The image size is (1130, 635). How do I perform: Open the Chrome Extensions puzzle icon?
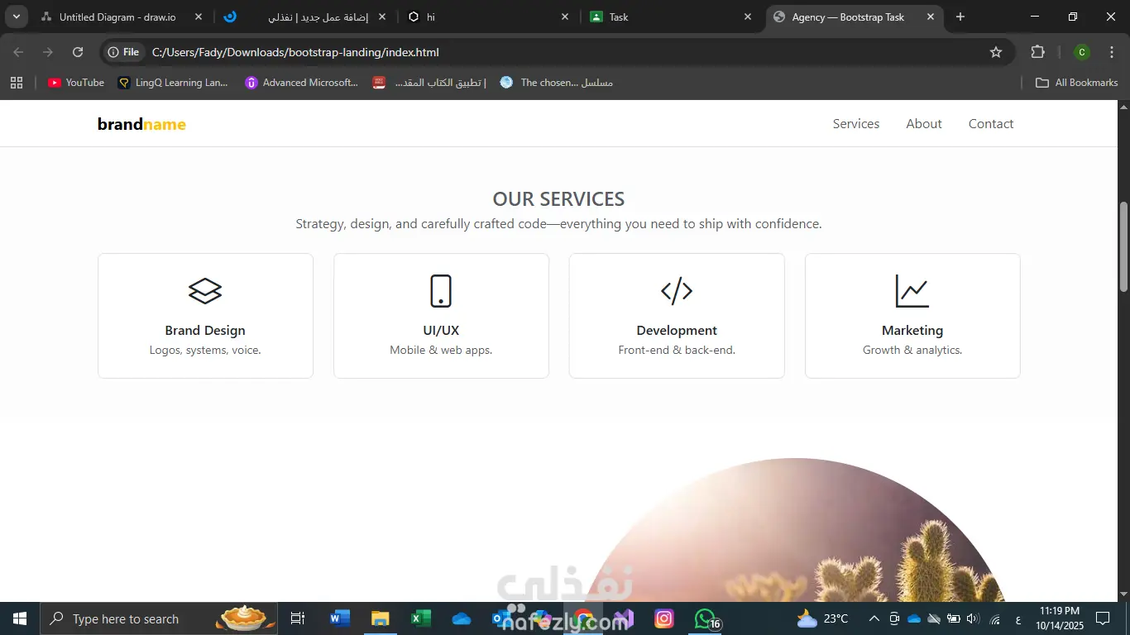[1038, 52]
